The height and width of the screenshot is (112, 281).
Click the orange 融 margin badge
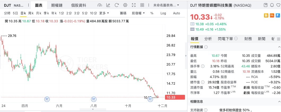pyautogui.click(x=266, y=16)
